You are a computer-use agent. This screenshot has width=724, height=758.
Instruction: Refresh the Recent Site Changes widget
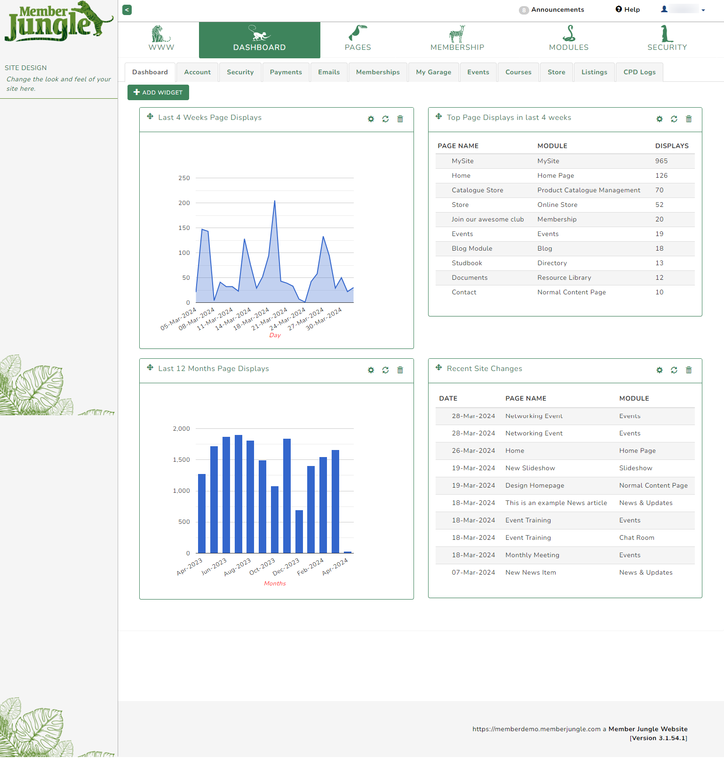tap(674, 370)
